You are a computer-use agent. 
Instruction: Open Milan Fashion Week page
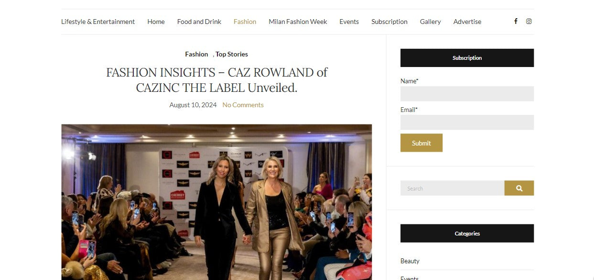[x=298, y=22]
